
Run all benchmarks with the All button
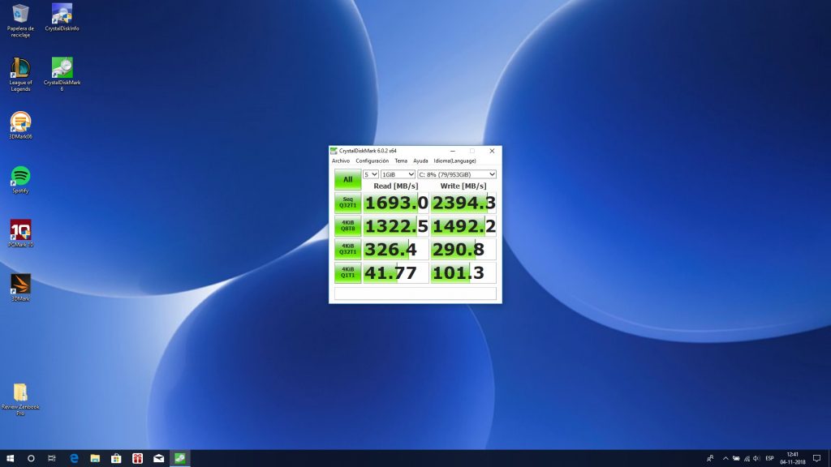click(347, 179)
